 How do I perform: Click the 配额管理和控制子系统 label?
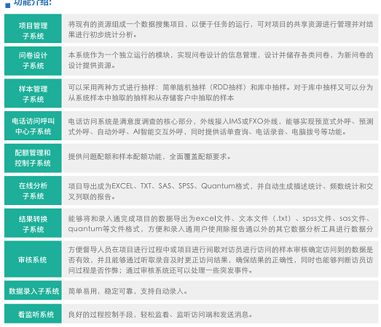pos(33,158)
